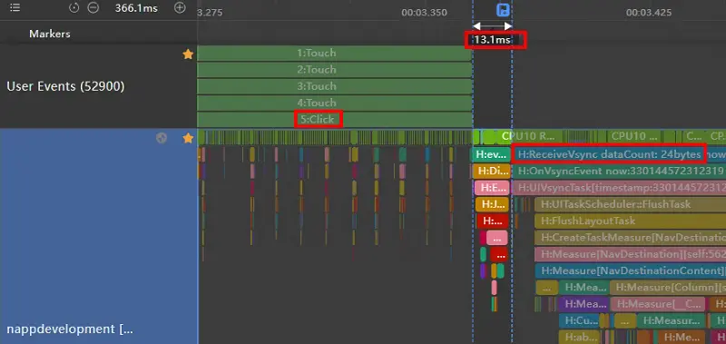Select the 4:Touch event bar
726x344 pixels.
[335, 103]
